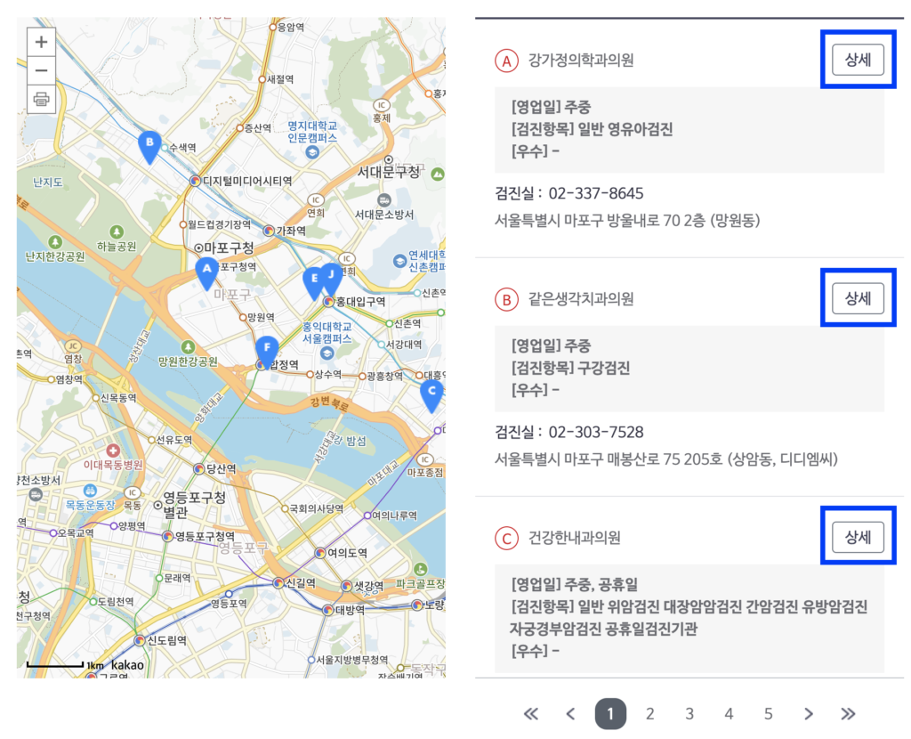Go to the next results page
The image size is (911, 739).
[x=808, y=713]
